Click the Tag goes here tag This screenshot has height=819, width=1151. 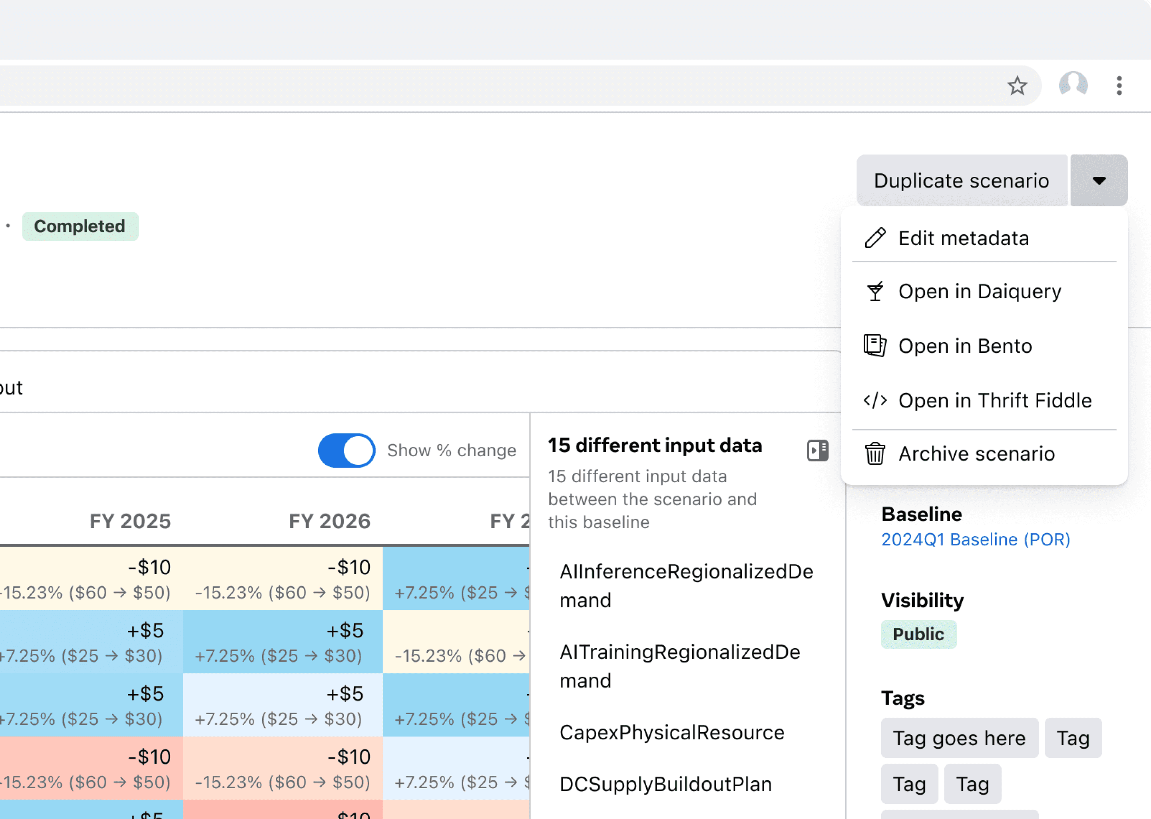pyautogui.click(x=960, y=738)
